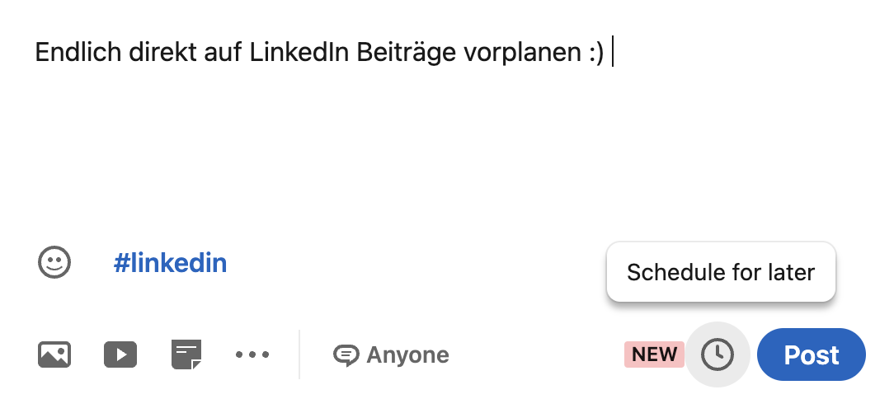Open the three-dot more options
Screen dimensions: 894x399
coord(252,354)
